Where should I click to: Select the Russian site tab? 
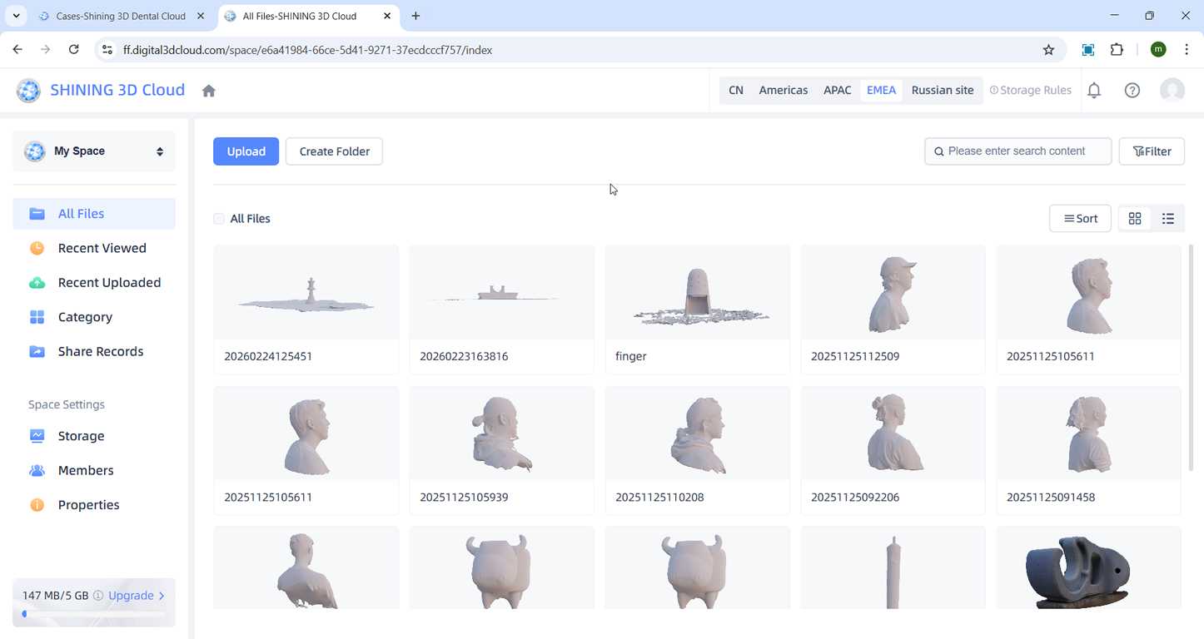pyautogui.click(x=943, y=91)
